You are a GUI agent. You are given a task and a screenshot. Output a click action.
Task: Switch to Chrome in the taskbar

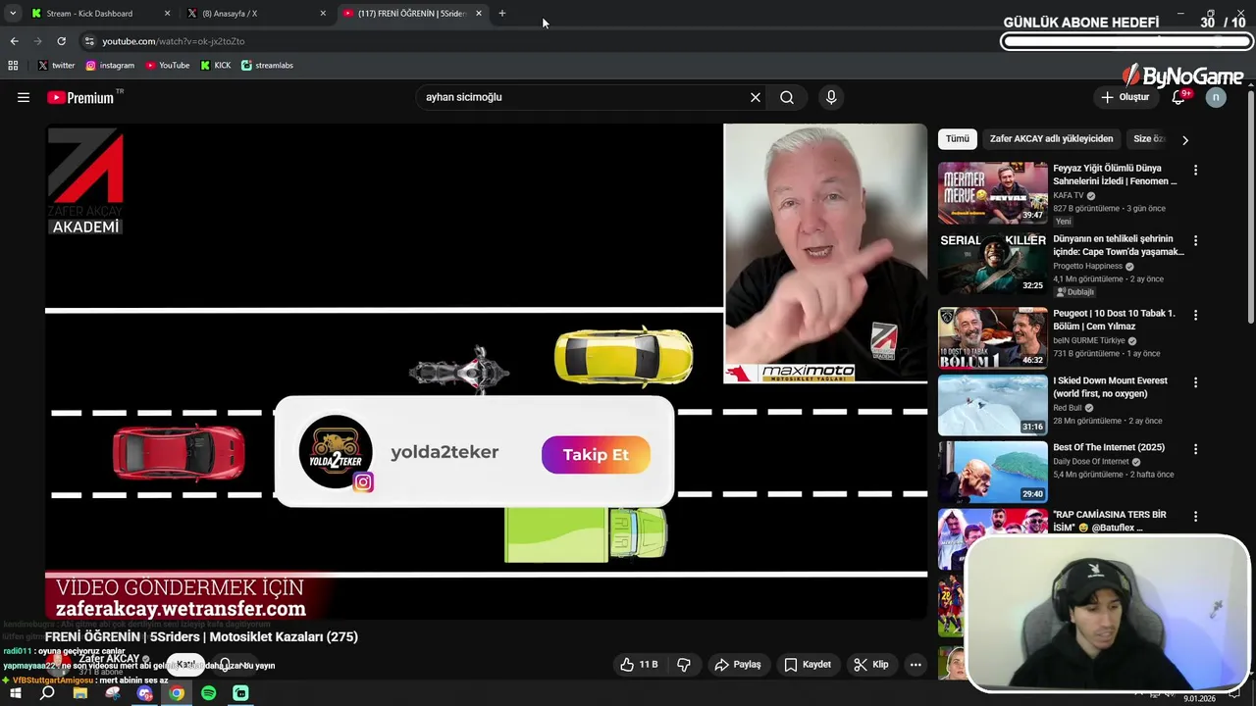(177, 693)
